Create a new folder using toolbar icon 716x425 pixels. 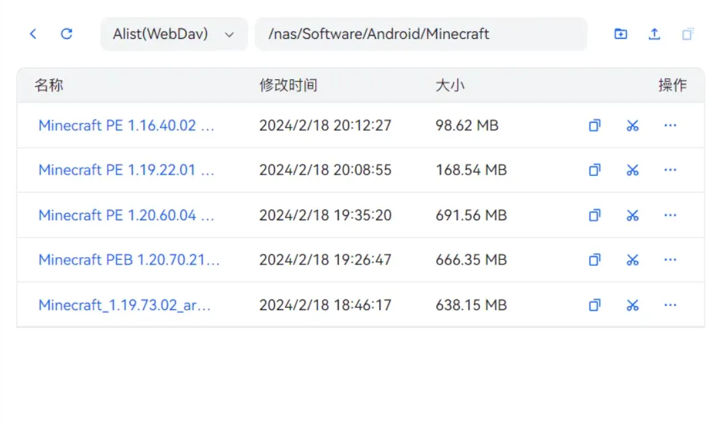(621, 34)
